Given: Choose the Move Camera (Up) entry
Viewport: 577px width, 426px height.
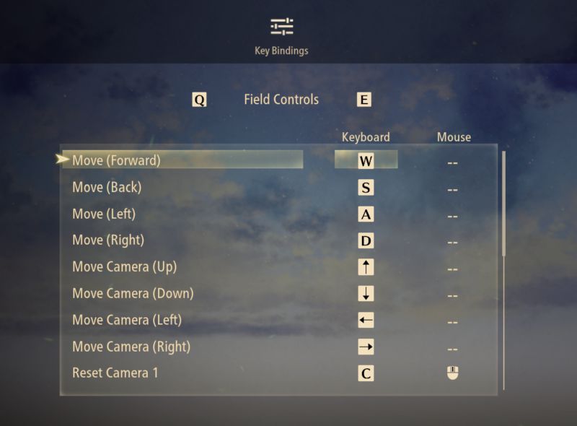Looking at the screenshot, I should [124, 267].
